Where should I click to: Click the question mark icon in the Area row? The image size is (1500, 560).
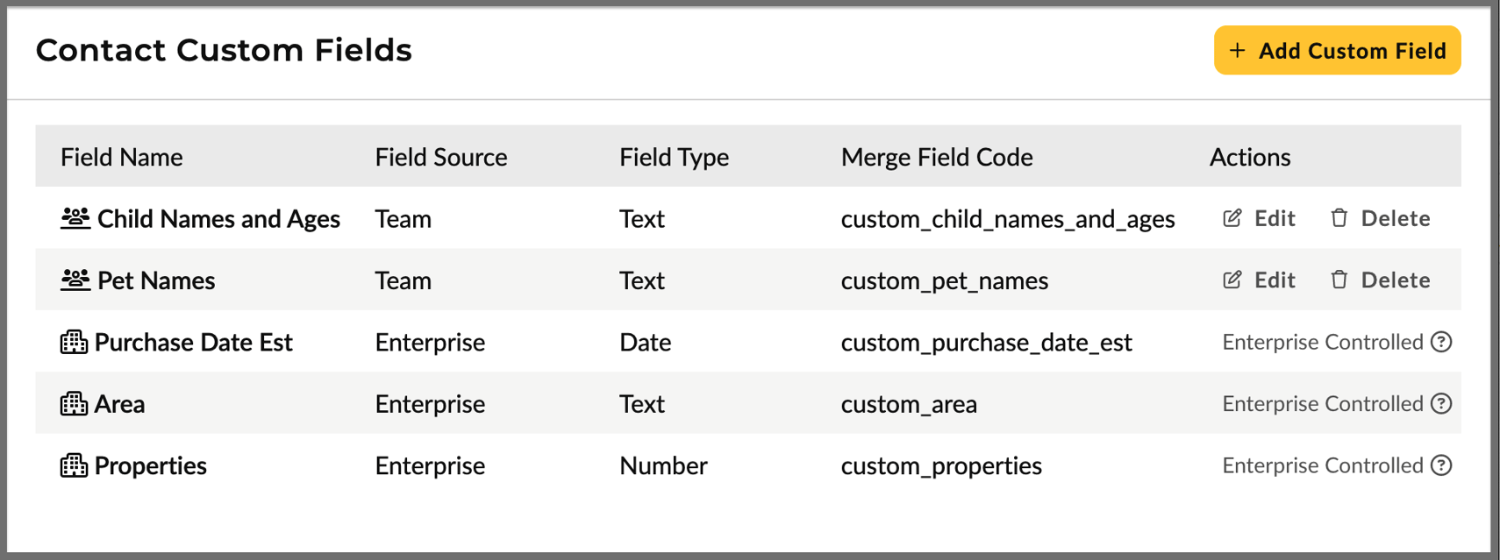(x=1442, y=404)
